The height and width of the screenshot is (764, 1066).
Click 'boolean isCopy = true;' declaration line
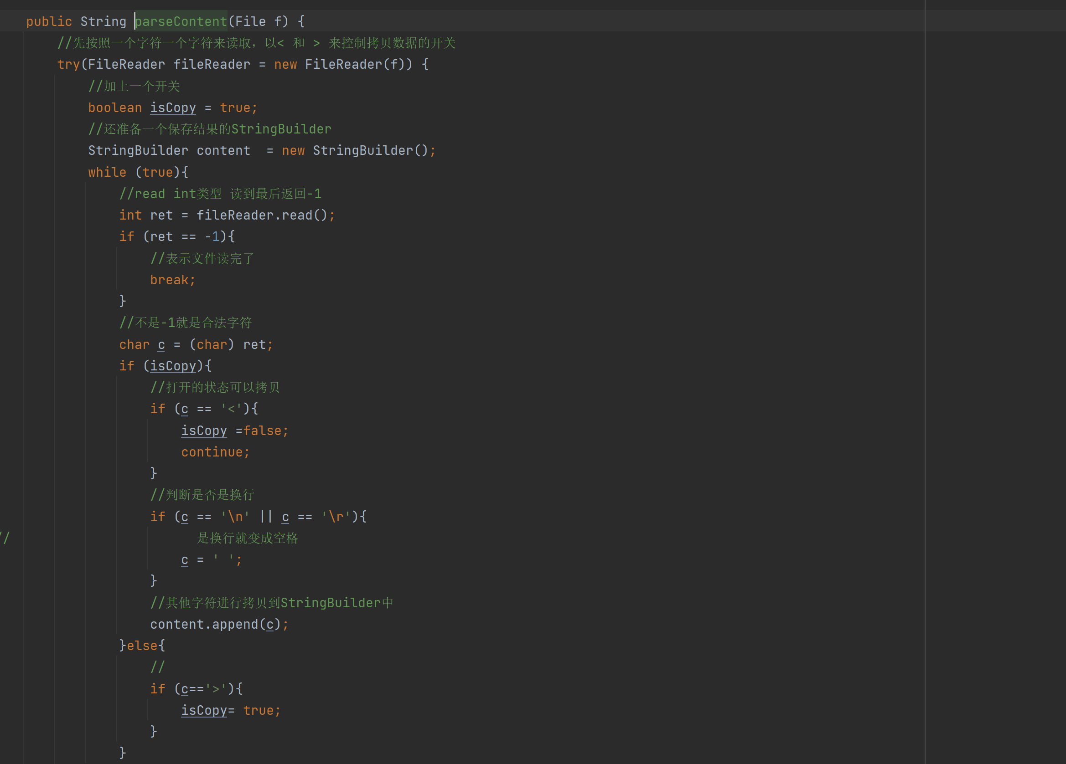pyautogui.click(x=173, y=108)
